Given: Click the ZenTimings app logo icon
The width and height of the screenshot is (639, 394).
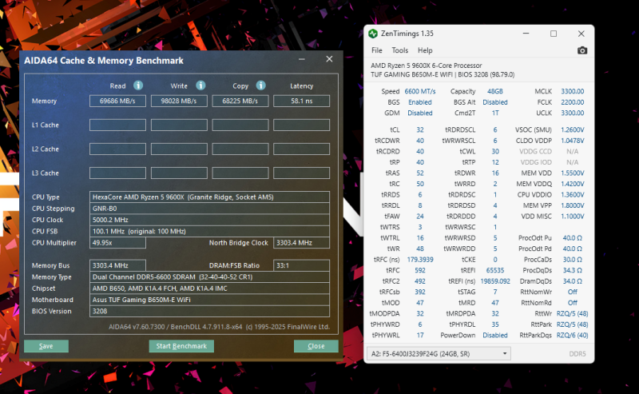Looking at the screenshot, I should 372,34.
